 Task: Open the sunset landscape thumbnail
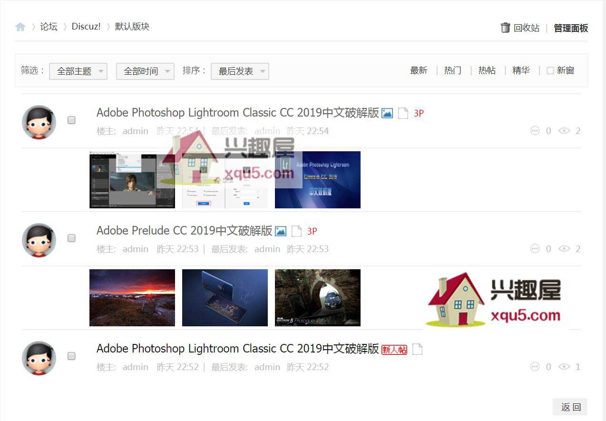pos(132,298)
